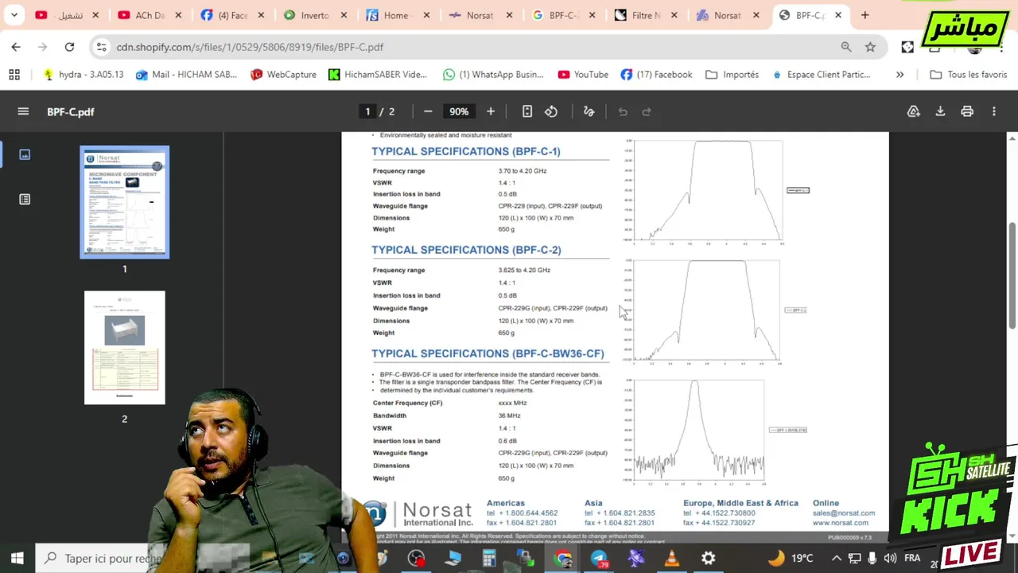
Task: Click the 90% zoom level field
Action: point(459,111)
